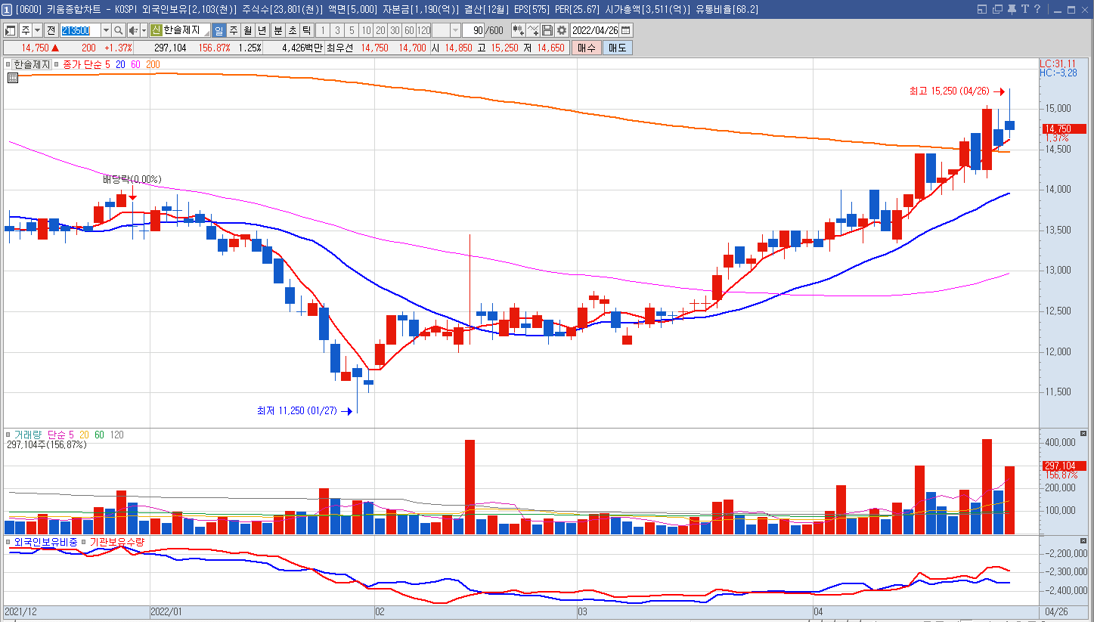
Task: Click the date field 2022/04/26
Action: pos(596,30)
